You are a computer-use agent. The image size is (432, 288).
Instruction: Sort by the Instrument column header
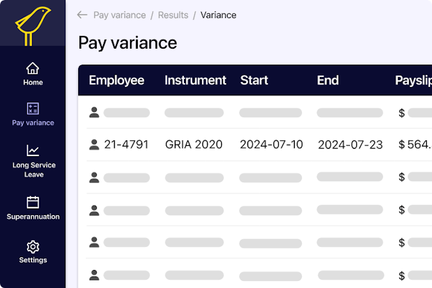pos(195,80)
